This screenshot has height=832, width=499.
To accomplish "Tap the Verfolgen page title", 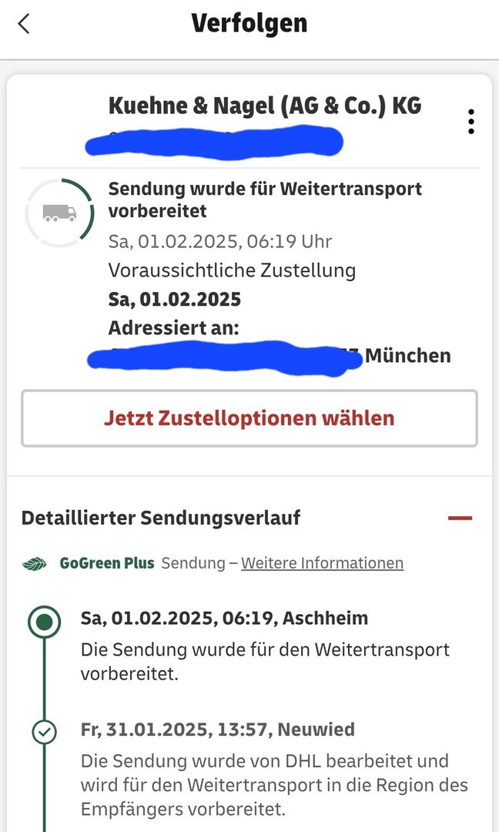I will pos(249,24).
